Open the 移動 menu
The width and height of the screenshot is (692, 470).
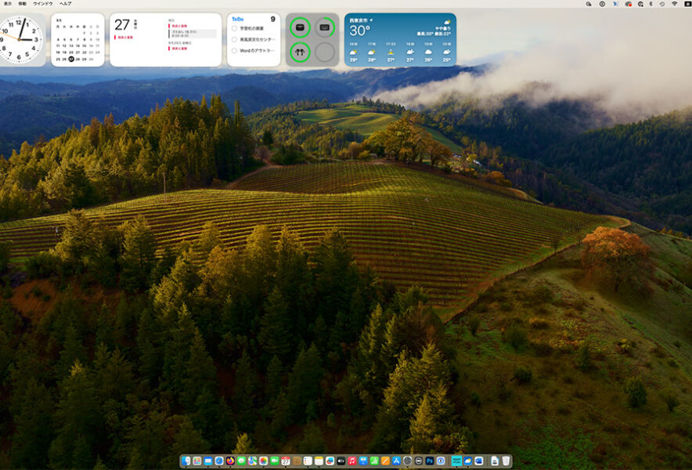(x=22, y=4)
